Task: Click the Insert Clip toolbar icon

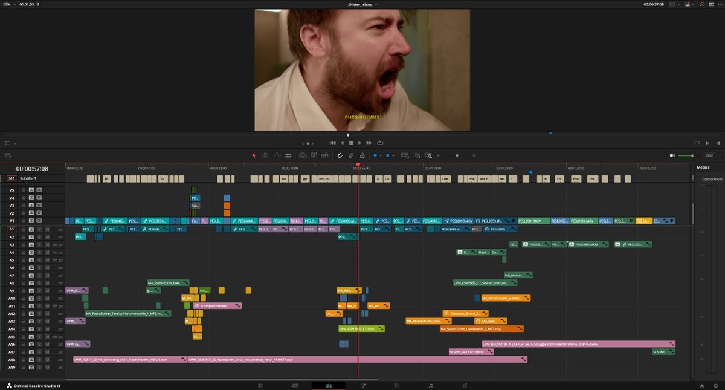Action: 303,155
